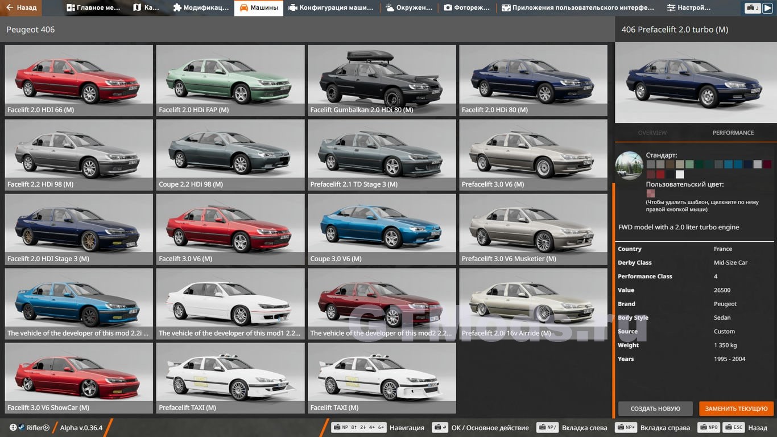Pick the brown standard color swatch
The image size is (777, 437).
click(670, 164)
